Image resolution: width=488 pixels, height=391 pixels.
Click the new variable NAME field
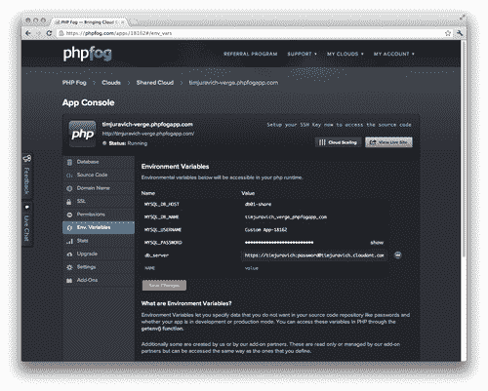pyautogui.click(x=149, y=268)
